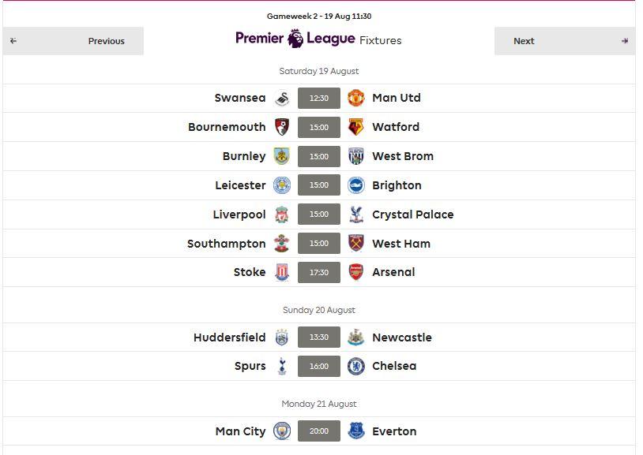Screen dimensions: 643x455
Task: Click the Bournemouth team name
Action: [x=227, y=128]
